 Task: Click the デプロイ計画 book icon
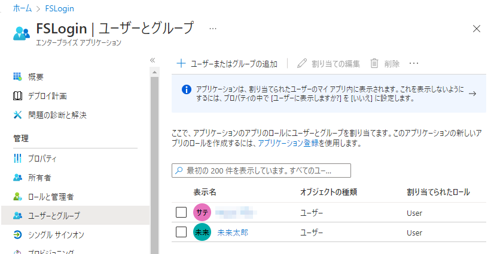tap(17, 96)
